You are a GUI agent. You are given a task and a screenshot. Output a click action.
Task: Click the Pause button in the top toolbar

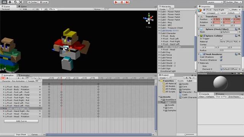point(122,2)
